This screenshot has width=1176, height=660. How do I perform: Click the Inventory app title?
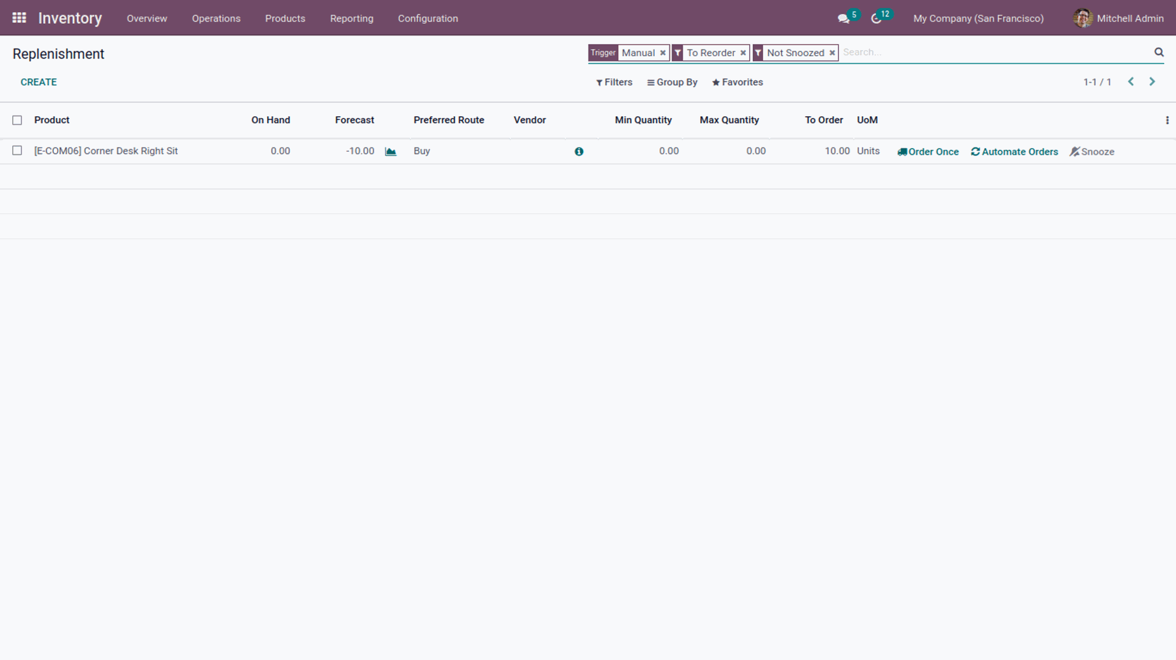(x=70, y=18)
